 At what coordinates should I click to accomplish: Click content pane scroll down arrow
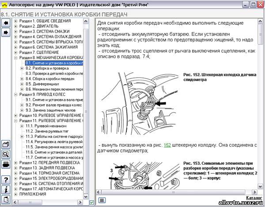260,186
